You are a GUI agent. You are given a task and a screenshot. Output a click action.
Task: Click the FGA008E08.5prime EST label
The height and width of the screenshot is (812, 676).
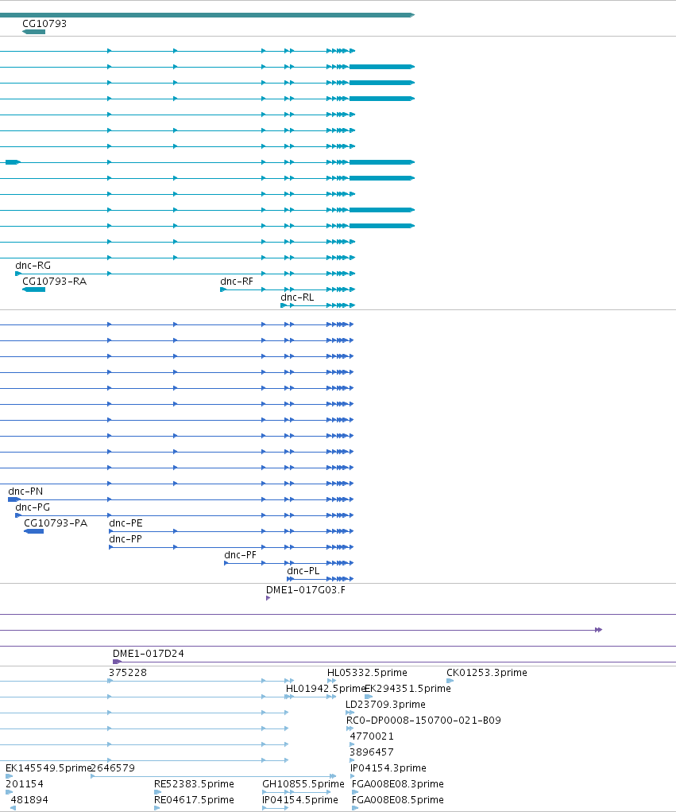click(x=398, y=801)
